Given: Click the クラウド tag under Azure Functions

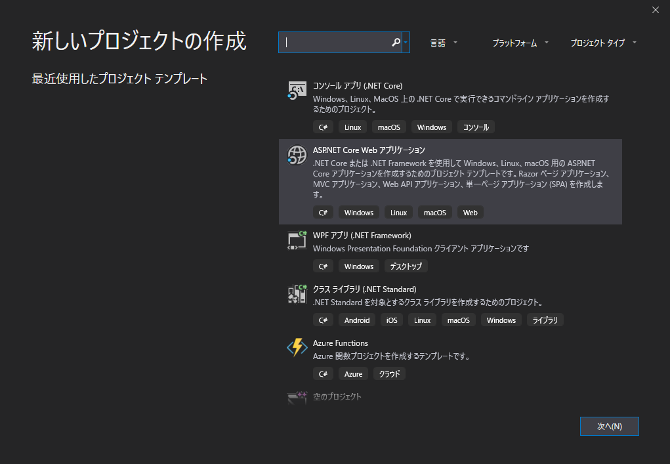Looking at the screenshot, I should (389, 373).
